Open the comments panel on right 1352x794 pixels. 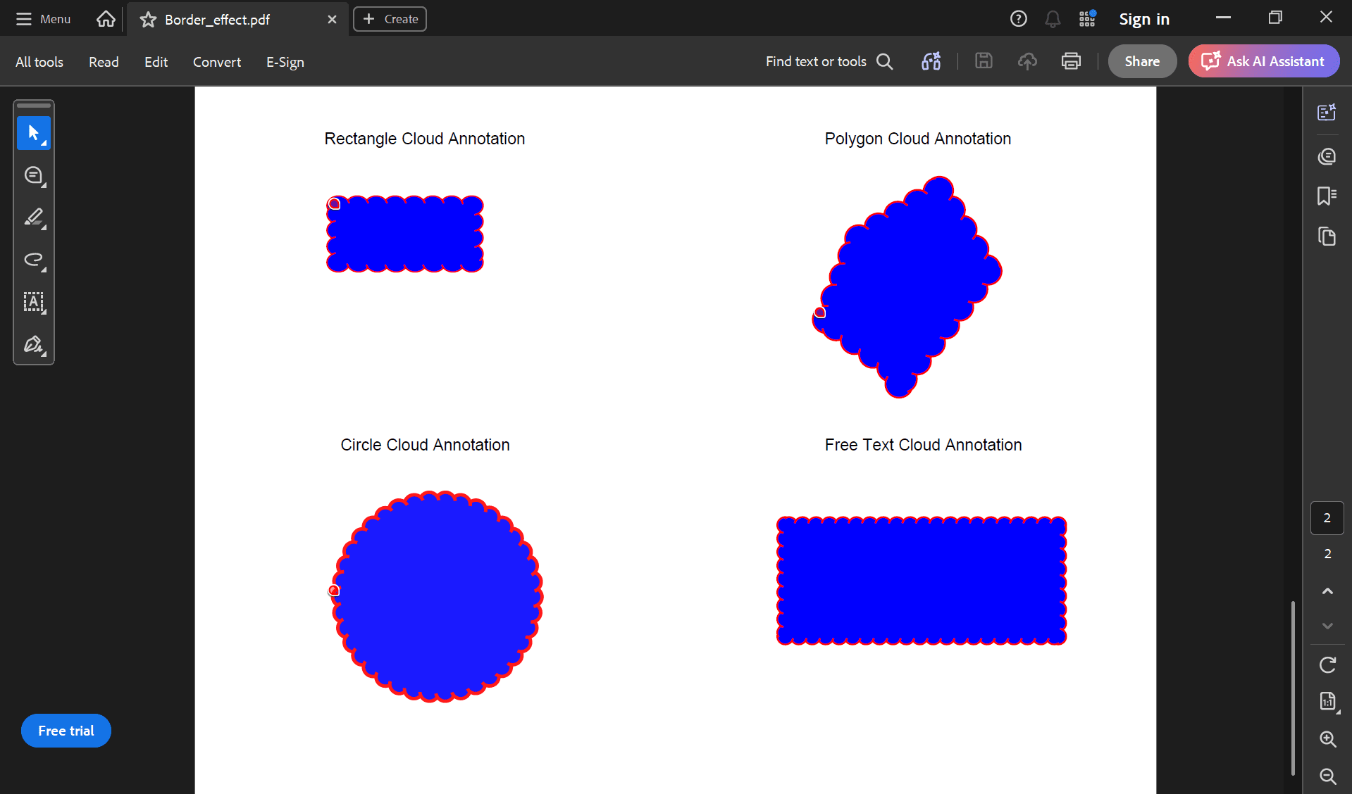[1327, 156]
